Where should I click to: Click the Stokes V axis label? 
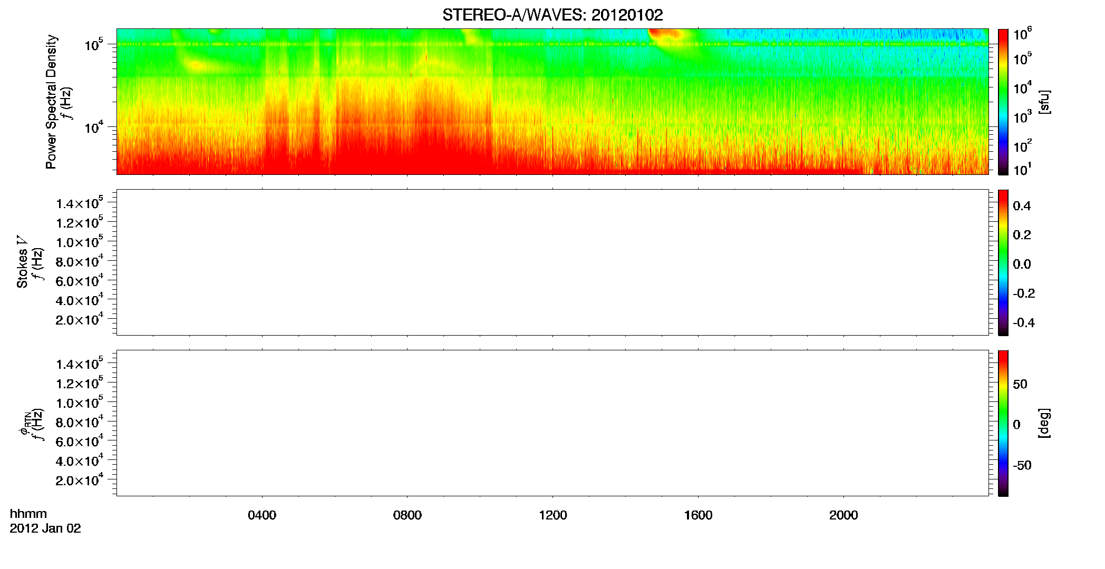coord(22,262)
